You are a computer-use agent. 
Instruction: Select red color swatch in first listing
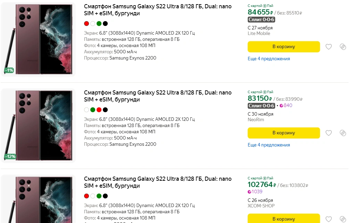[x=87, y=24]
